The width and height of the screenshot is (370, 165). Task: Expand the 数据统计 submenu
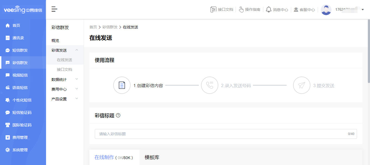[58, 79]
